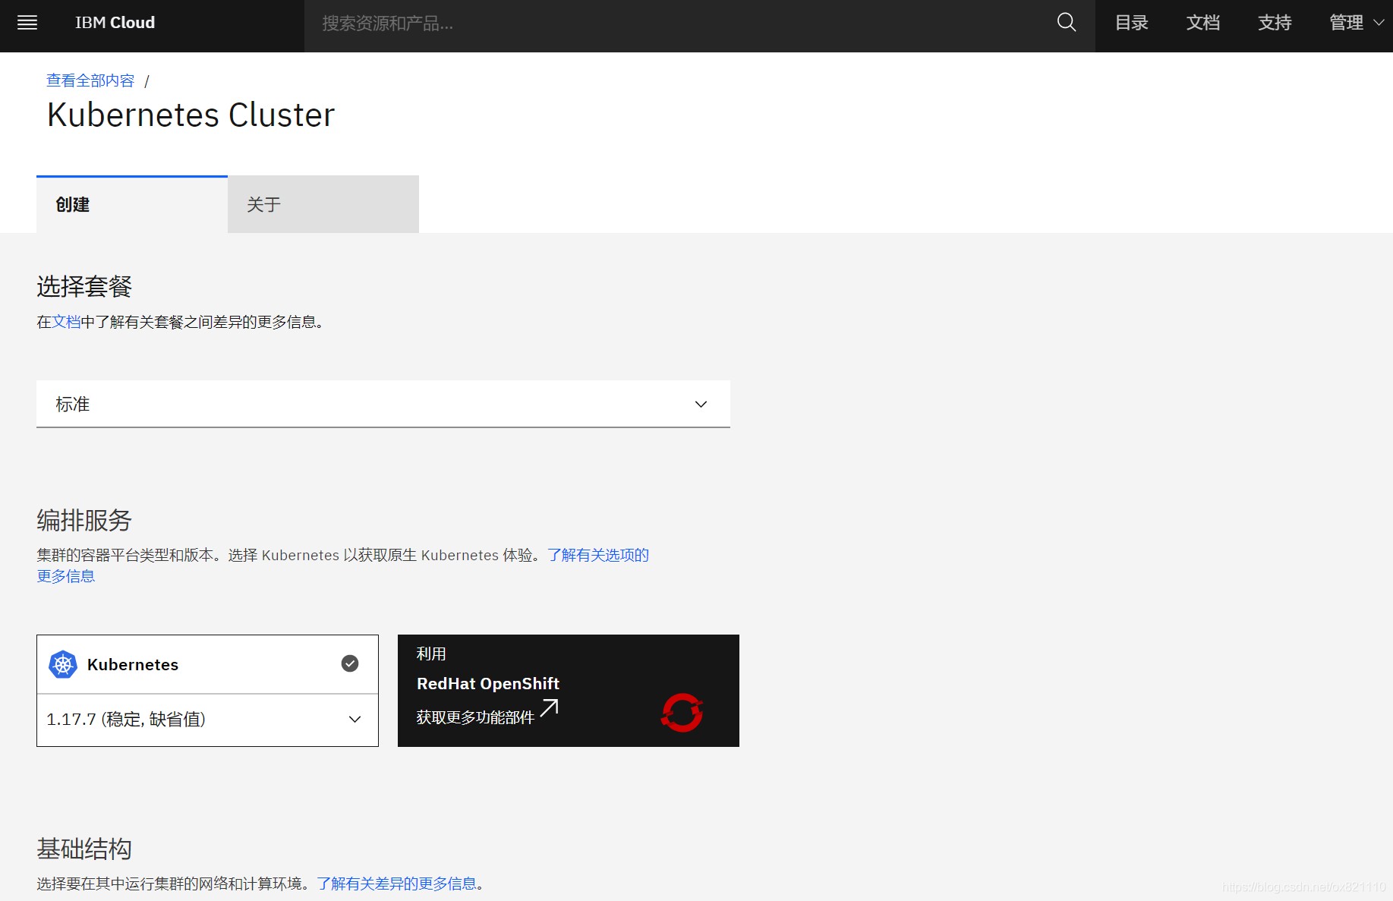Open the hamburger navigation menu
This screenshot has width=1393, height=901.
point(27,23)
